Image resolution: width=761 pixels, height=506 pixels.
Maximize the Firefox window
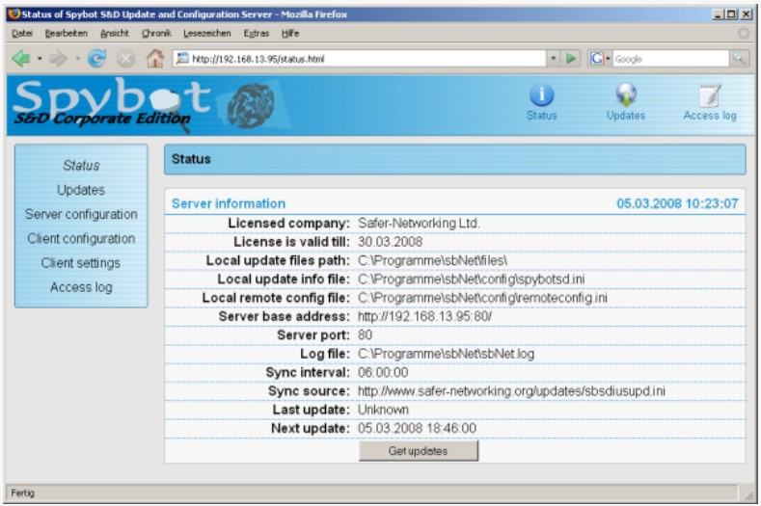731,14
